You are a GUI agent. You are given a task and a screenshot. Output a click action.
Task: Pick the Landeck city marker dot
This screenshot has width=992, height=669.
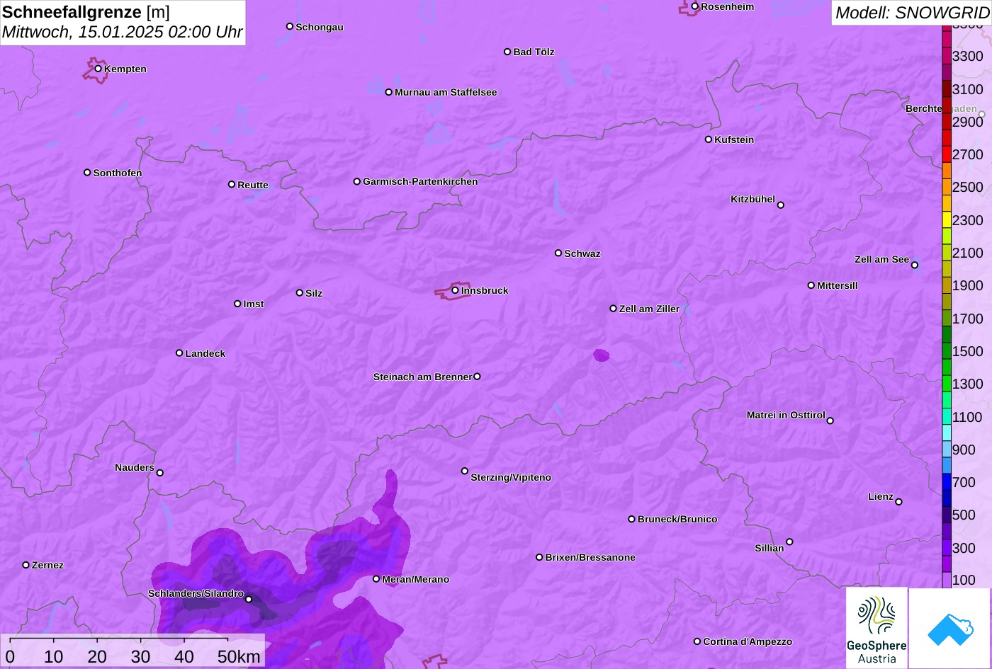[179, 353]
